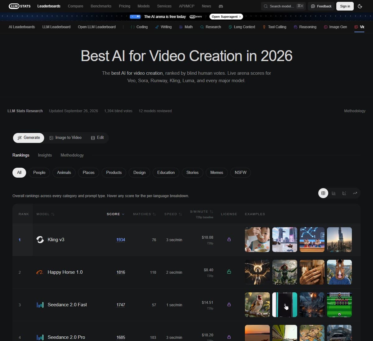
Task: Go to Math leaderboard
Action: click(186, 27)
